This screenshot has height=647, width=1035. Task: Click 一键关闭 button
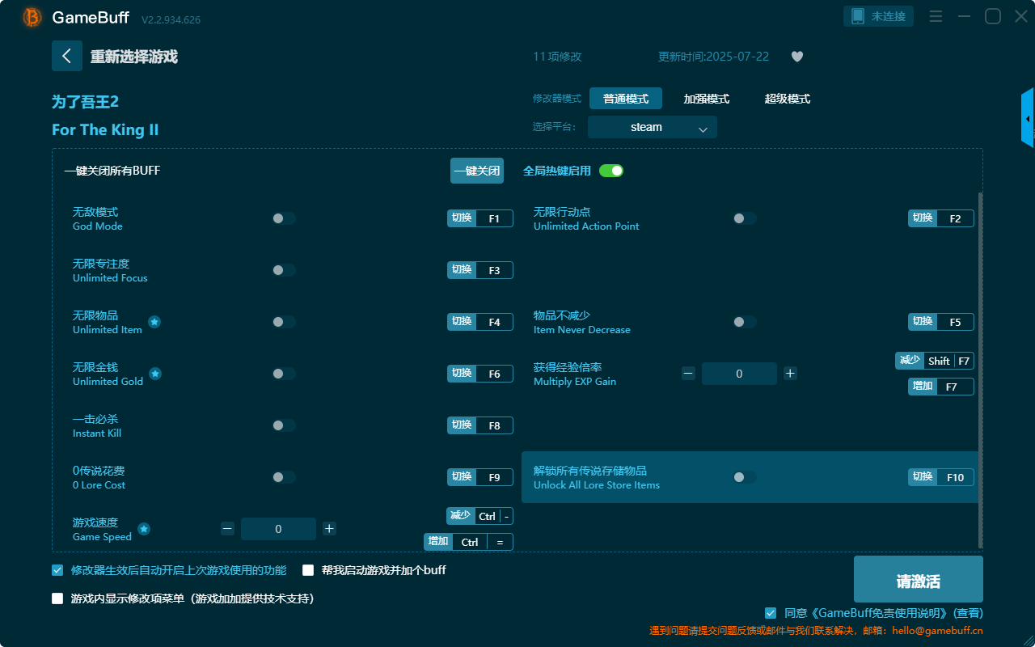[x=477, y=171]
